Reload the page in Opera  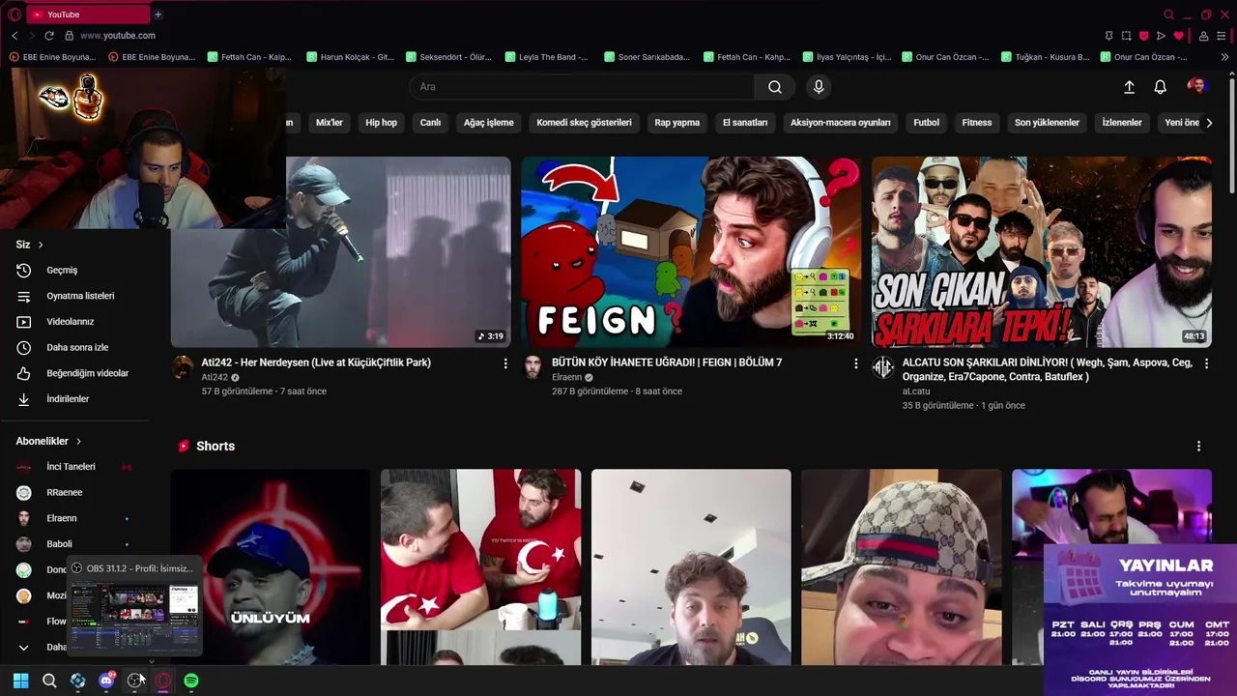pyautogui.click(x=49, y=36)
